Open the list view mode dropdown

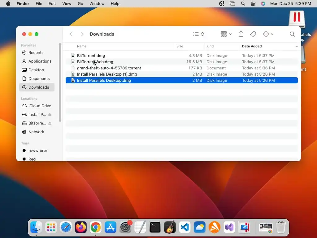point(198,34)
